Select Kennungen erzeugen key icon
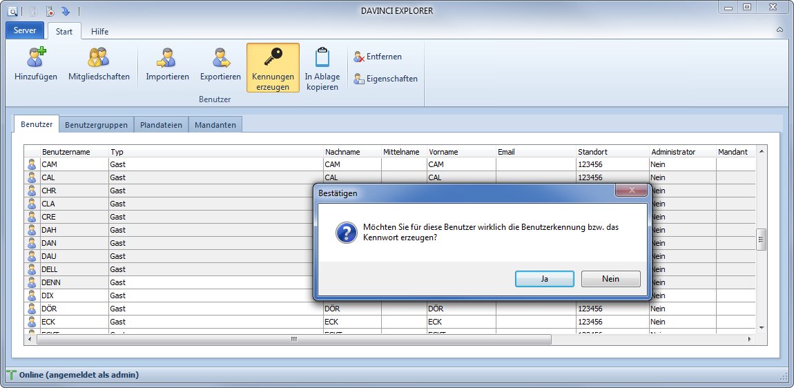 (x=273, y=58)
